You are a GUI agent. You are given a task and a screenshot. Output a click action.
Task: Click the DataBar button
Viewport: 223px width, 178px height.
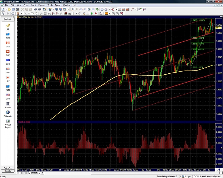(8, 171)
